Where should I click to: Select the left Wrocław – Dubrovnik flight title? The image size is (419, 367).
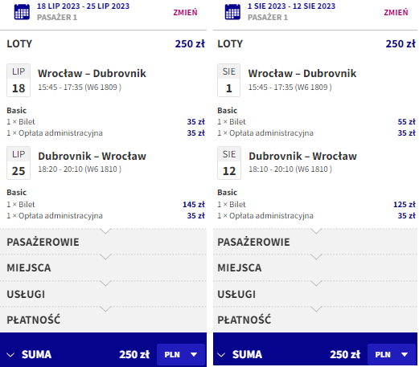[x=92, y=73]
